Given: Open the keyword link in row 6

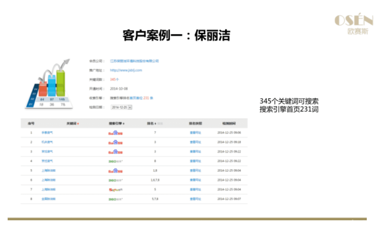Looking at the screenshot, I should click(x=49, y=180).
